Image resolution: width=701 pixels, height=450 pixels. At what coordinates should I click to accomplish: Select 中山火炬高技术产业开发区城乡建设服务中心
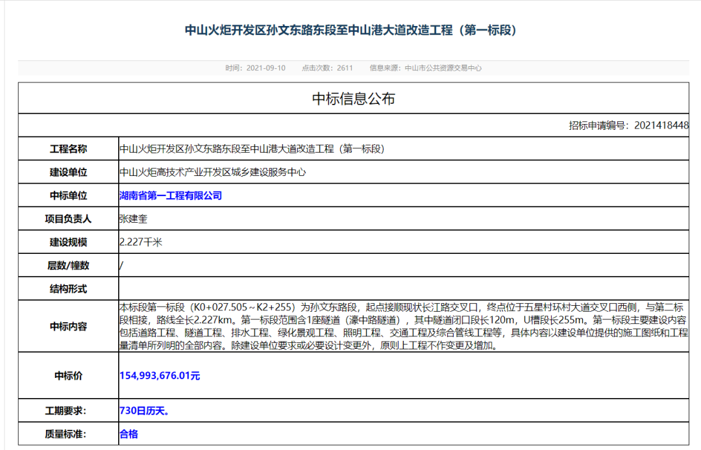click(212, 172)
